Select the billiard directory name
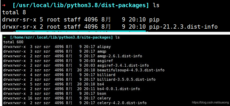Screen dimensions: 230x106 (106, 75)
